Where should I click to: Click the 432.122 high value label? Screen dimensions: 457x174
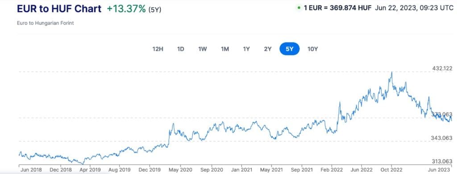(x=442, y=69)
